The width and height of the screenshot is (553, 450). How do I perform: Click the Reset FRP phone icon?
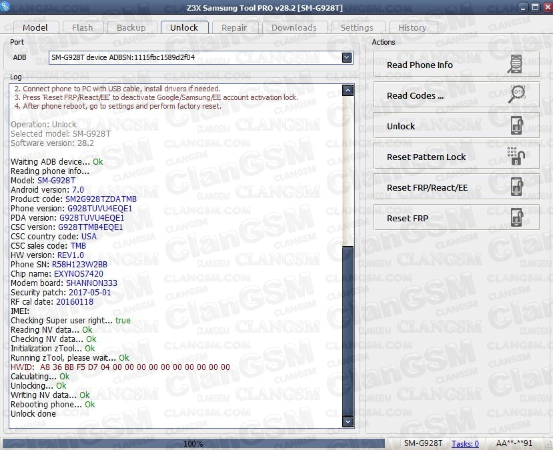517,217
